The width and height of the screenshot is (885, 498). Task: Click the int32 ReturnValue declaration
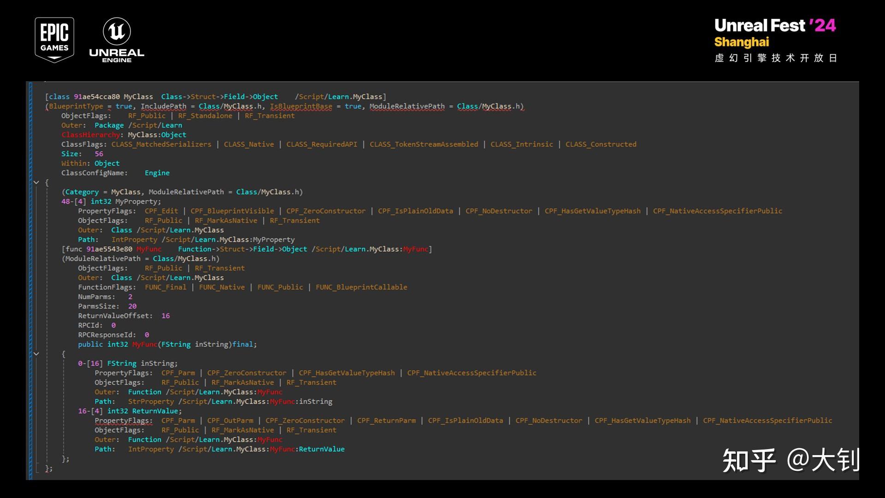tap(144, 411)
